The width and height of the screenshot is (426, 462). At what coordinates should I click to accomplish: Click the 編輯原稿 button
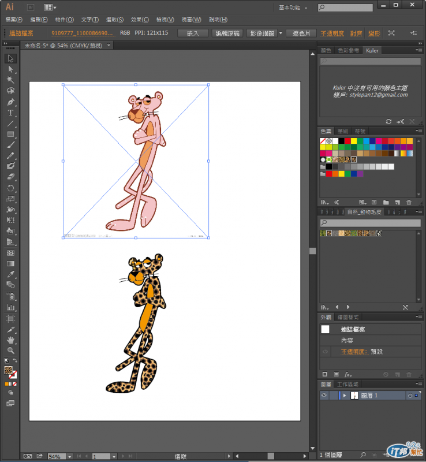227,33
